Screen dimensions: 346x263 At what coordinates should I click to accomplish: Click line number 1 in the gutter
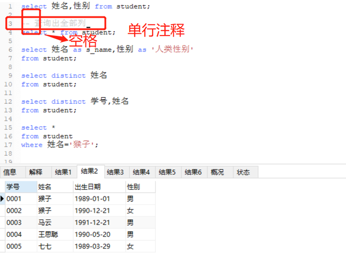coord(10,6)
